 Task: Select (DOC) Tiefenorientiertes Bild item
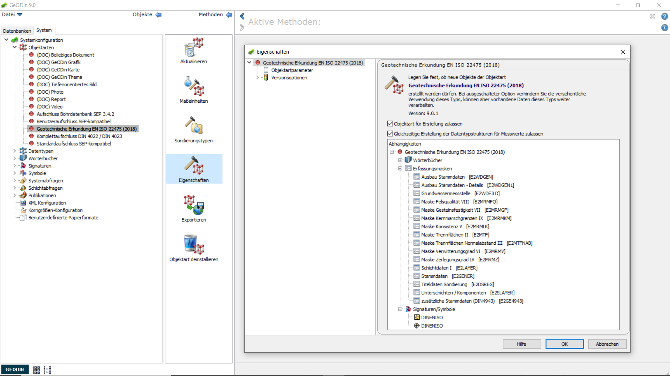(67, 84)
